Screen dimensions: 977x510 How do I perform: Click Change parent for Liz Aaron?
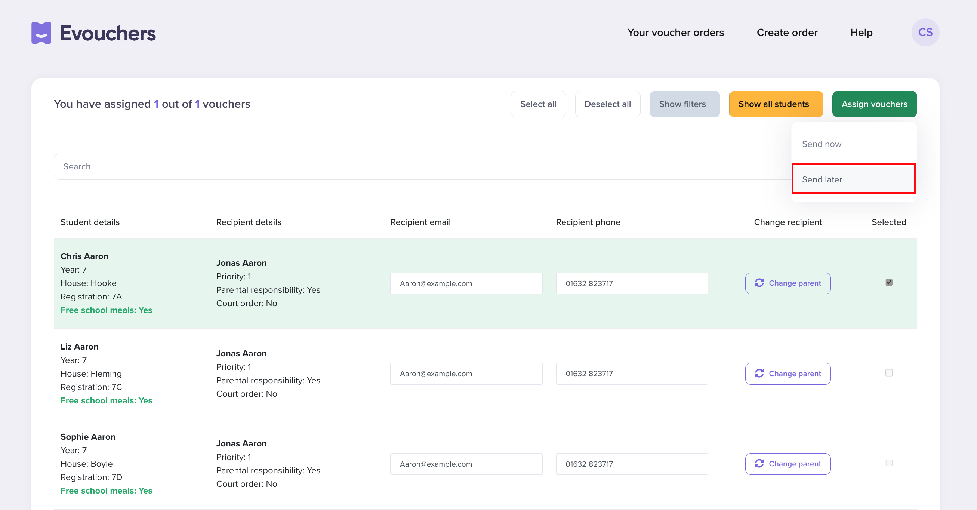tap(788, 374)
